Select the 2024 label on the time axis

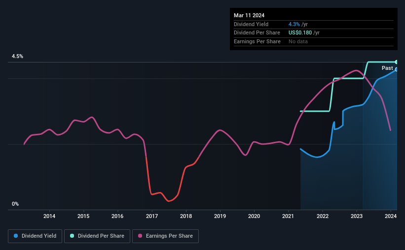click(x=391, y=216)
